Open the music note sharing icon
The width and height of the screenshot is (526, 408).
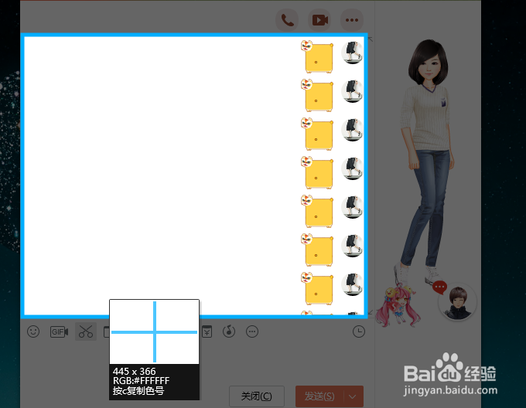[x=229, y=331]
